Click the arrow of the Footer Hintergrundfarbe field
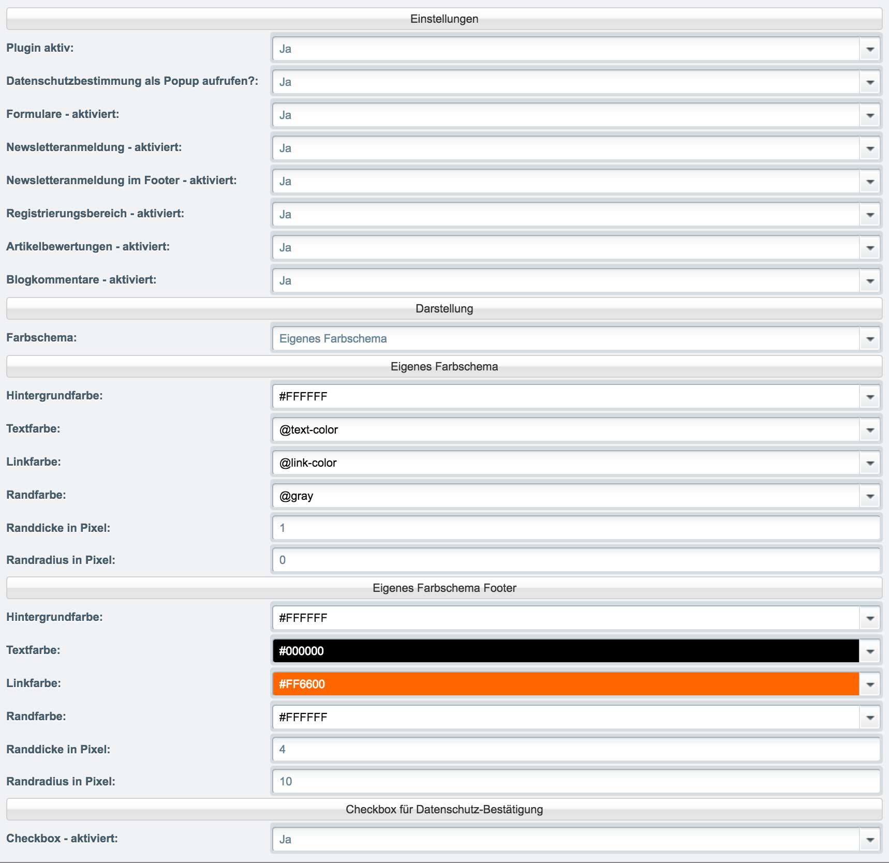Screen dimensions: 889x863 pos(870,618)
